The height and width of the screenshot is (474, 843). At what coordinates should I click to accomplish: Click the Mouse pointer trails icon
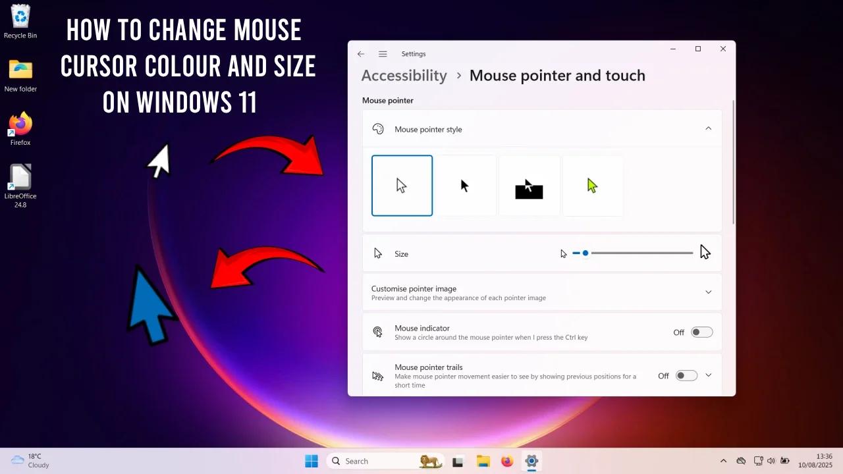tap(377, 376)
